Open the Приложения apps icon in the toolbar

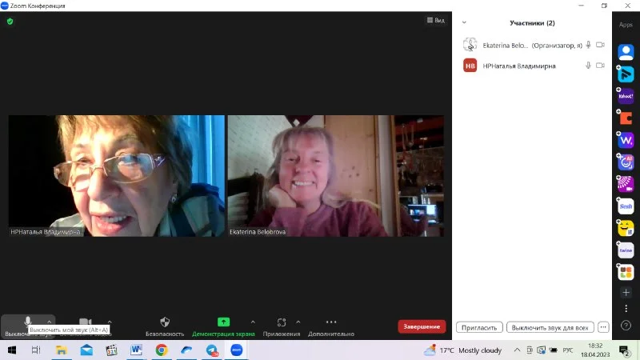282,322
